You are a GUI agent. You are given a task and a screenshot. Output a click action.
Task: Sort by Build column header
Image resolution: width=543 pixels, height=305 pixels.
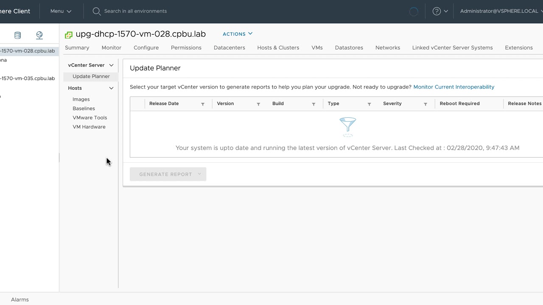pos(278,103)
